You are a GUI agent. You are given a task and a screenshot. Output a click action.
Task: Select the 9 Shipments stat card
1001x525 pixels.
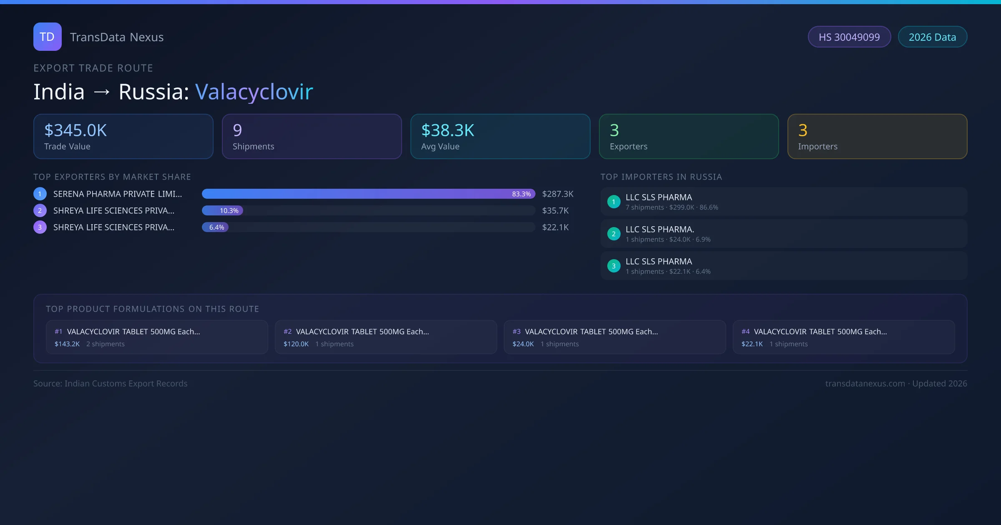coord(312,136)
